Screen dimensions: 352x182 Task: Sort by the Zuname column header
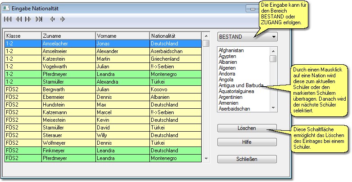[68, 36]
